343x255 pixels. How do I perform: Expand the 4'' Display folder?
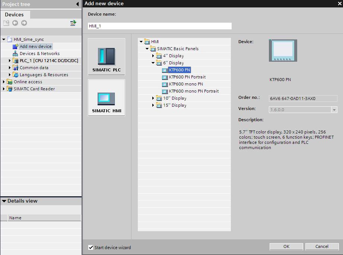(153, 56)
